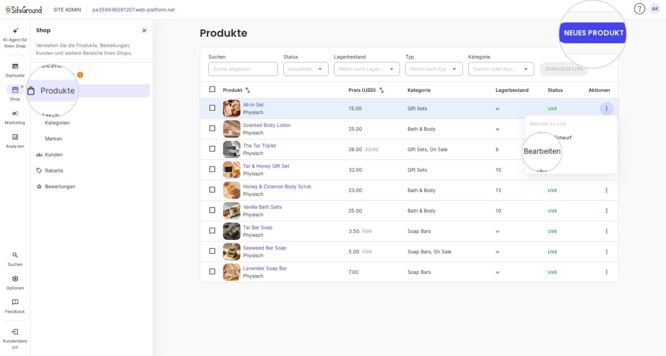666x356 pixels.
Task: Open actions menu for Vanilla Bath Salts
Action: (x=606, y=211)
